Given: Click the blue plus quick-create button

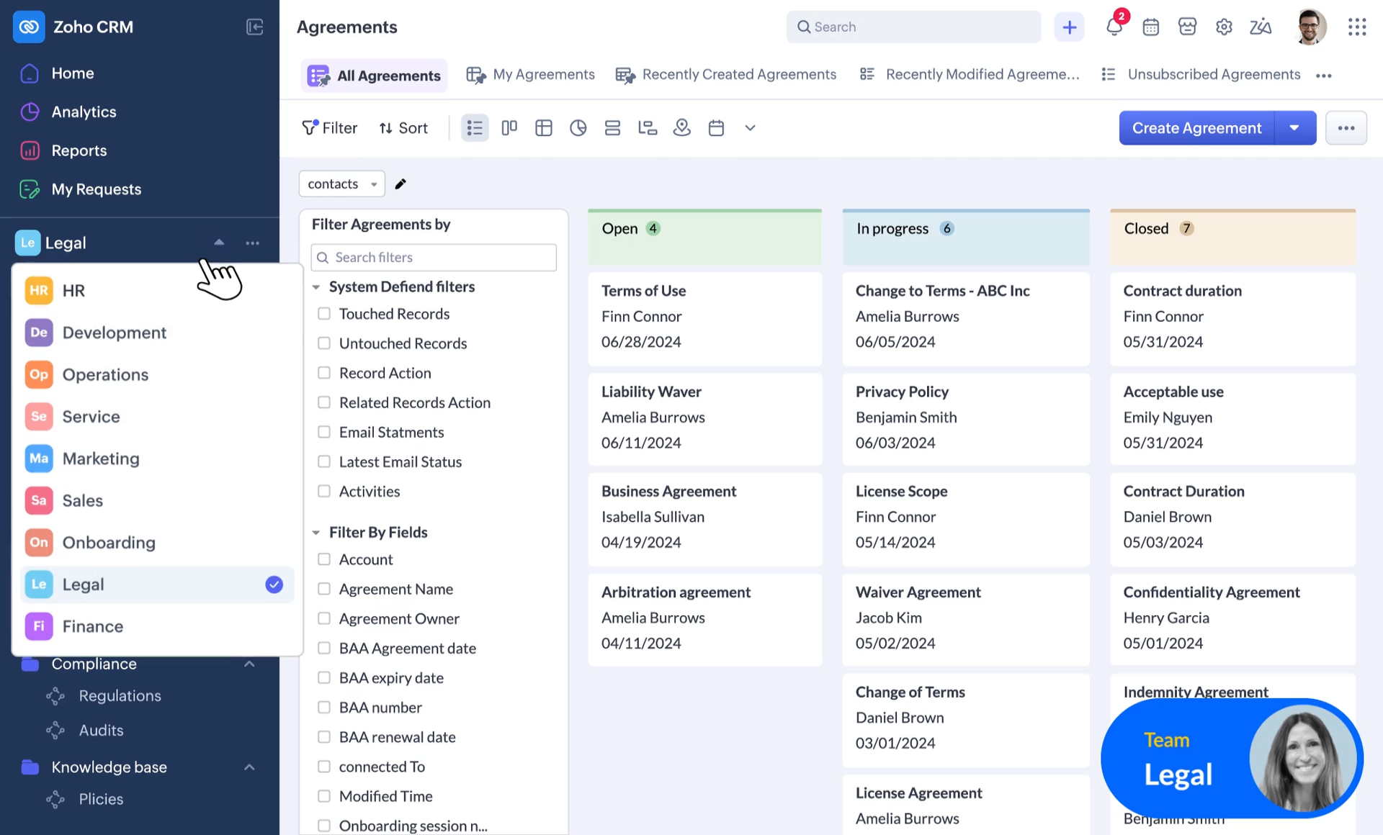Looking at the screenshot, I should pyautogui.click(x=1070, y=27).
